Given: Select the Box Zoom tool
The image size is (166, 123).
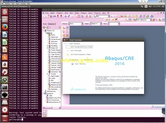Looking at the screenshot, I should [x=76, y=16].
